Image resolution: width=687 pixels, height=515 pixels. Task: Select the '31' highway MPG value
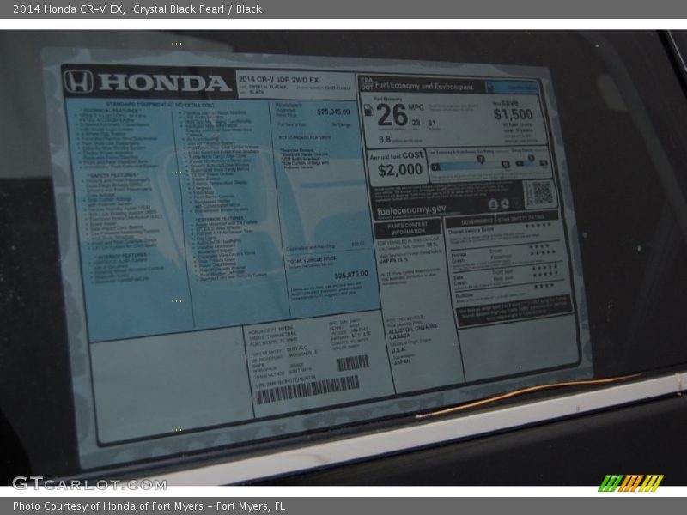pyautogui.click(x=432, y=123)
